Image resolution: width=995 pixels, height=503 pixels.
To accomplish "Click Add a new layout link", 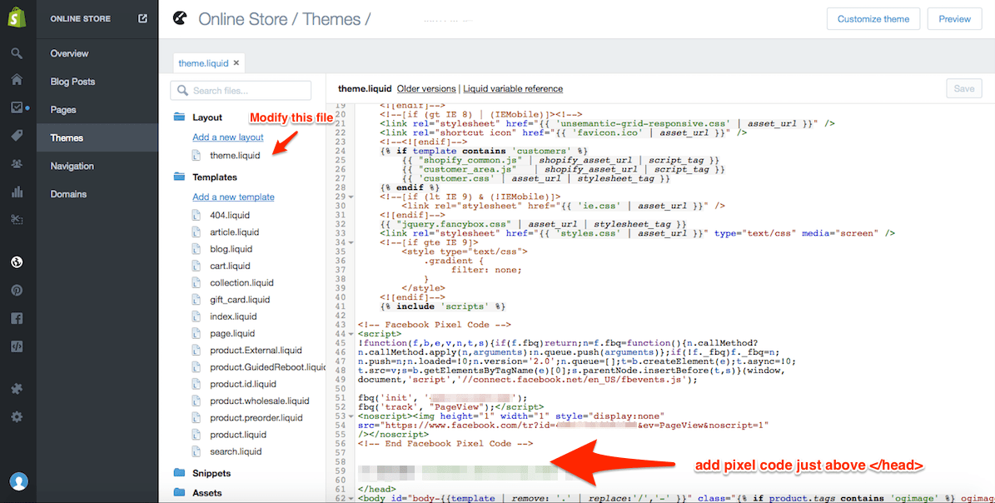I will point(228,137).
